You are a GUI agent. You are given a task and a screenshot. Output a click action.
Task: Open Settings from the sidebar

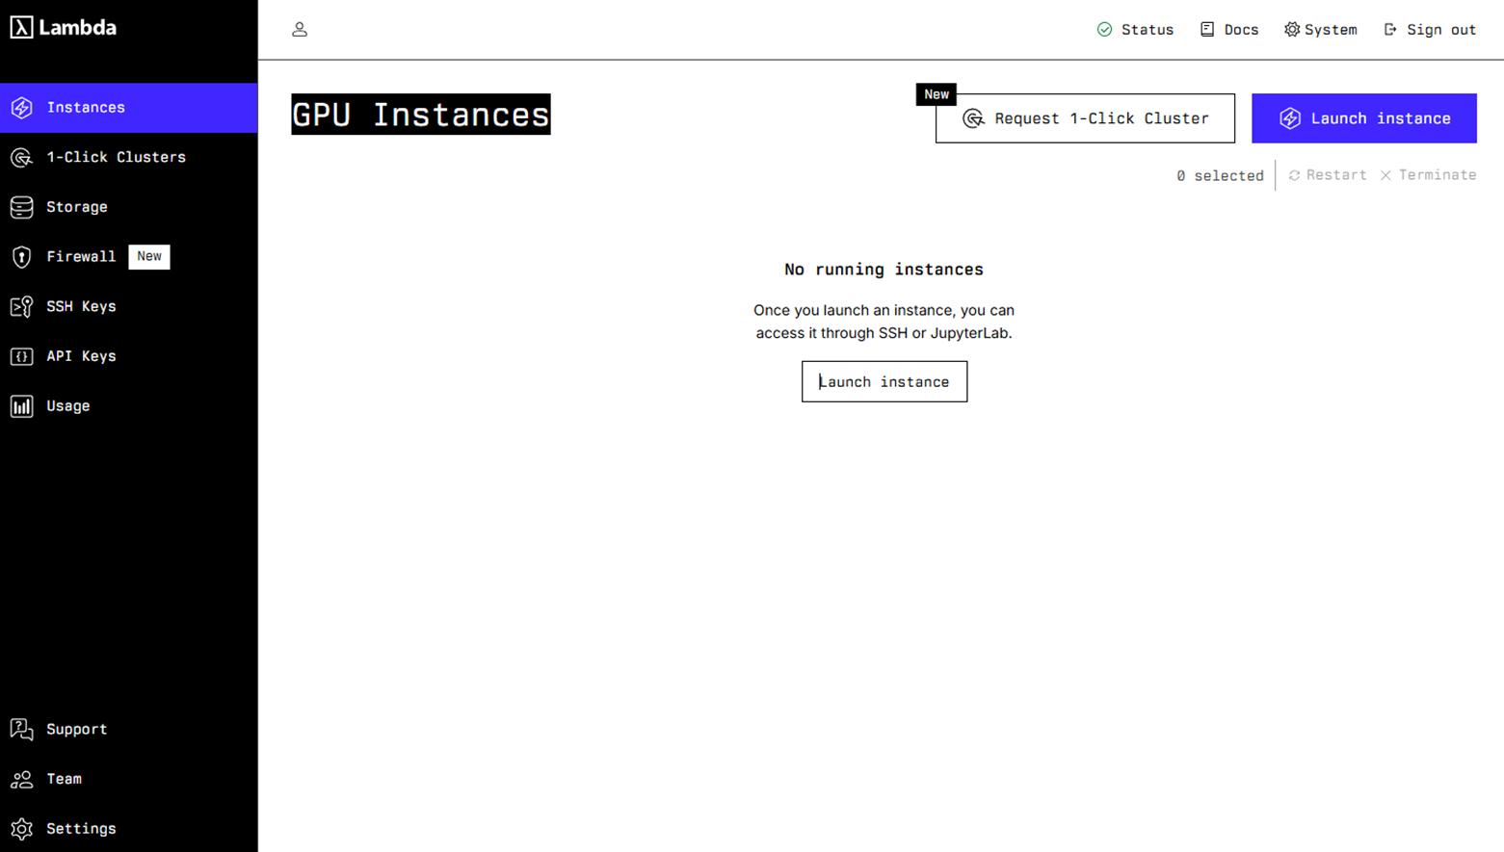129,829
